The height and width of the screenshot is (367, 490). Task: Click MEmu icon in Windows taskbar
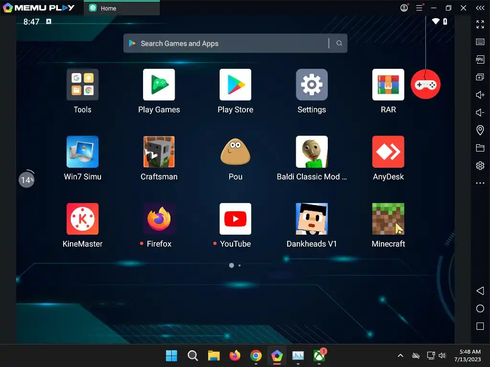click(x=277, y=356)
